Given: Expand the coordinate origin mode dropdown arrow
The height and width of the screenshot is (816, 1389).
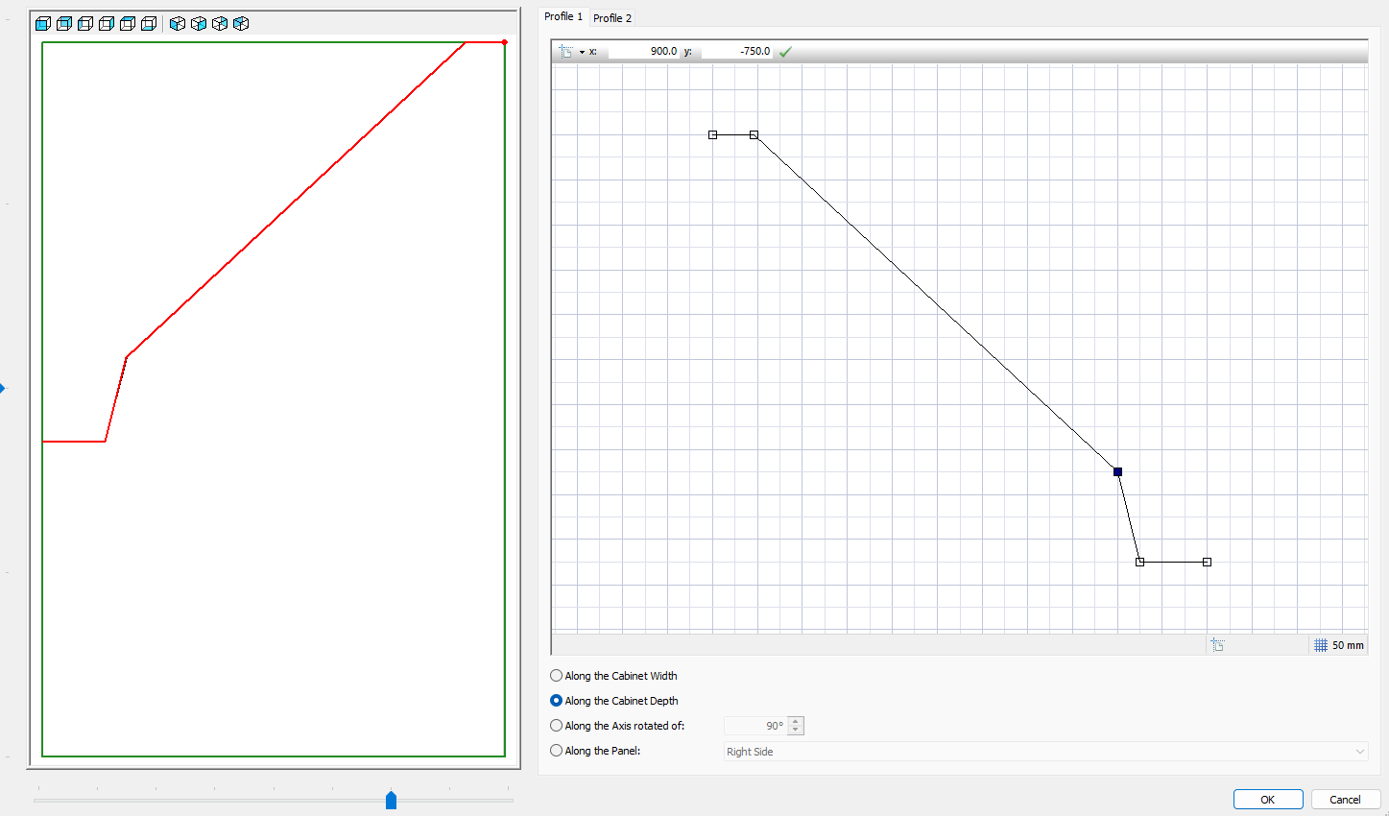Looking at the screenshot, I should tap(582, 52).
